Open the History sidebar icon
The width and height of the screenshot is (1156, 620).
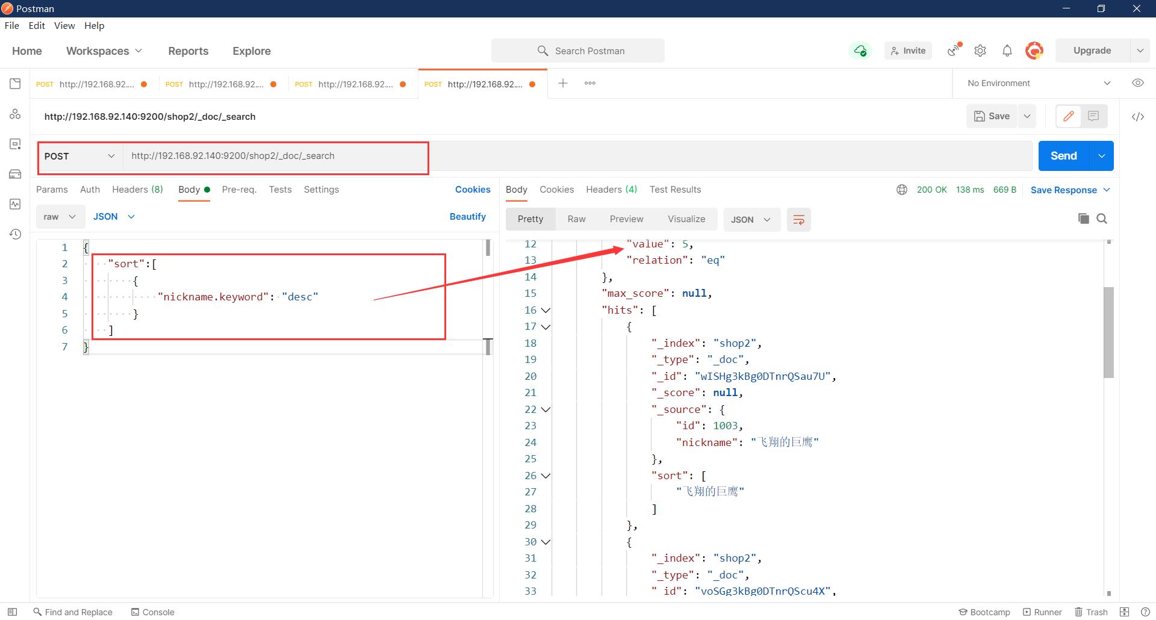[x=15, y=234]
